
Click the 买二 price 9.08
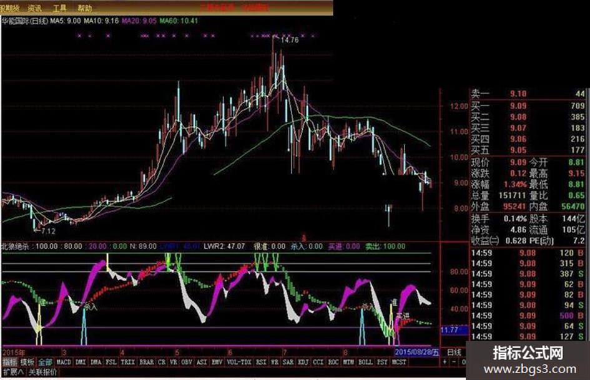[x=518, y=117]
